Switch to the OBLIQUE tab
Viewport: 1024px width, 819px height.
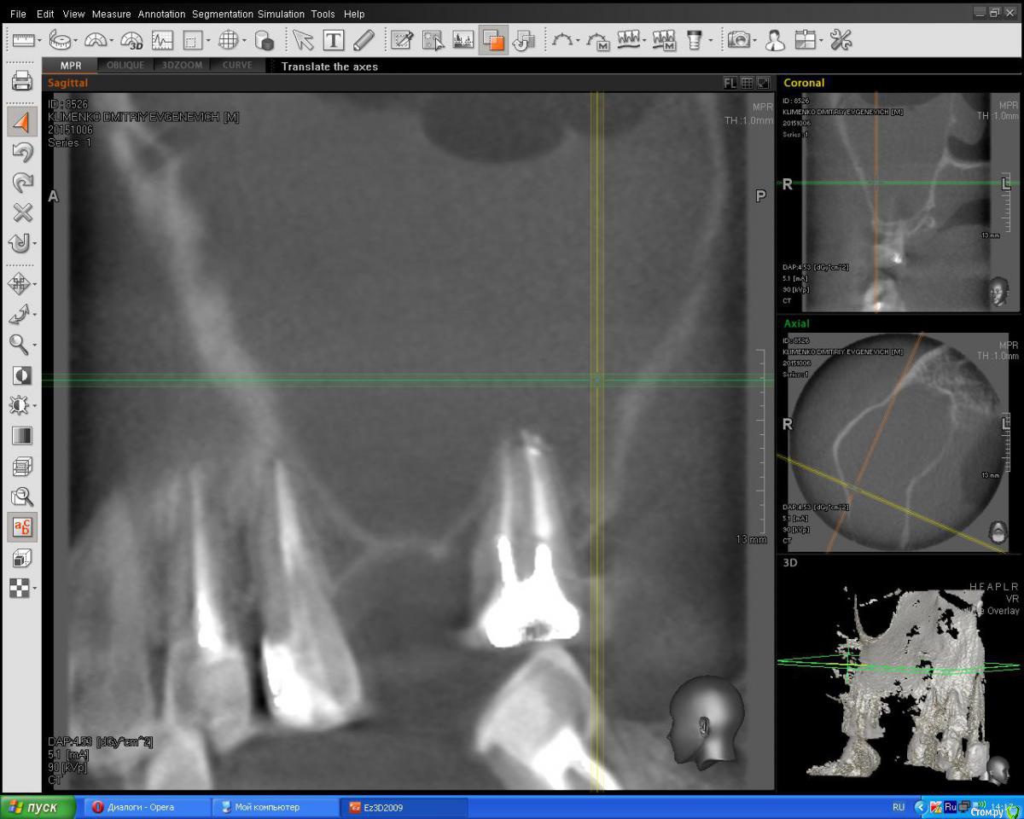coord(125,66)
